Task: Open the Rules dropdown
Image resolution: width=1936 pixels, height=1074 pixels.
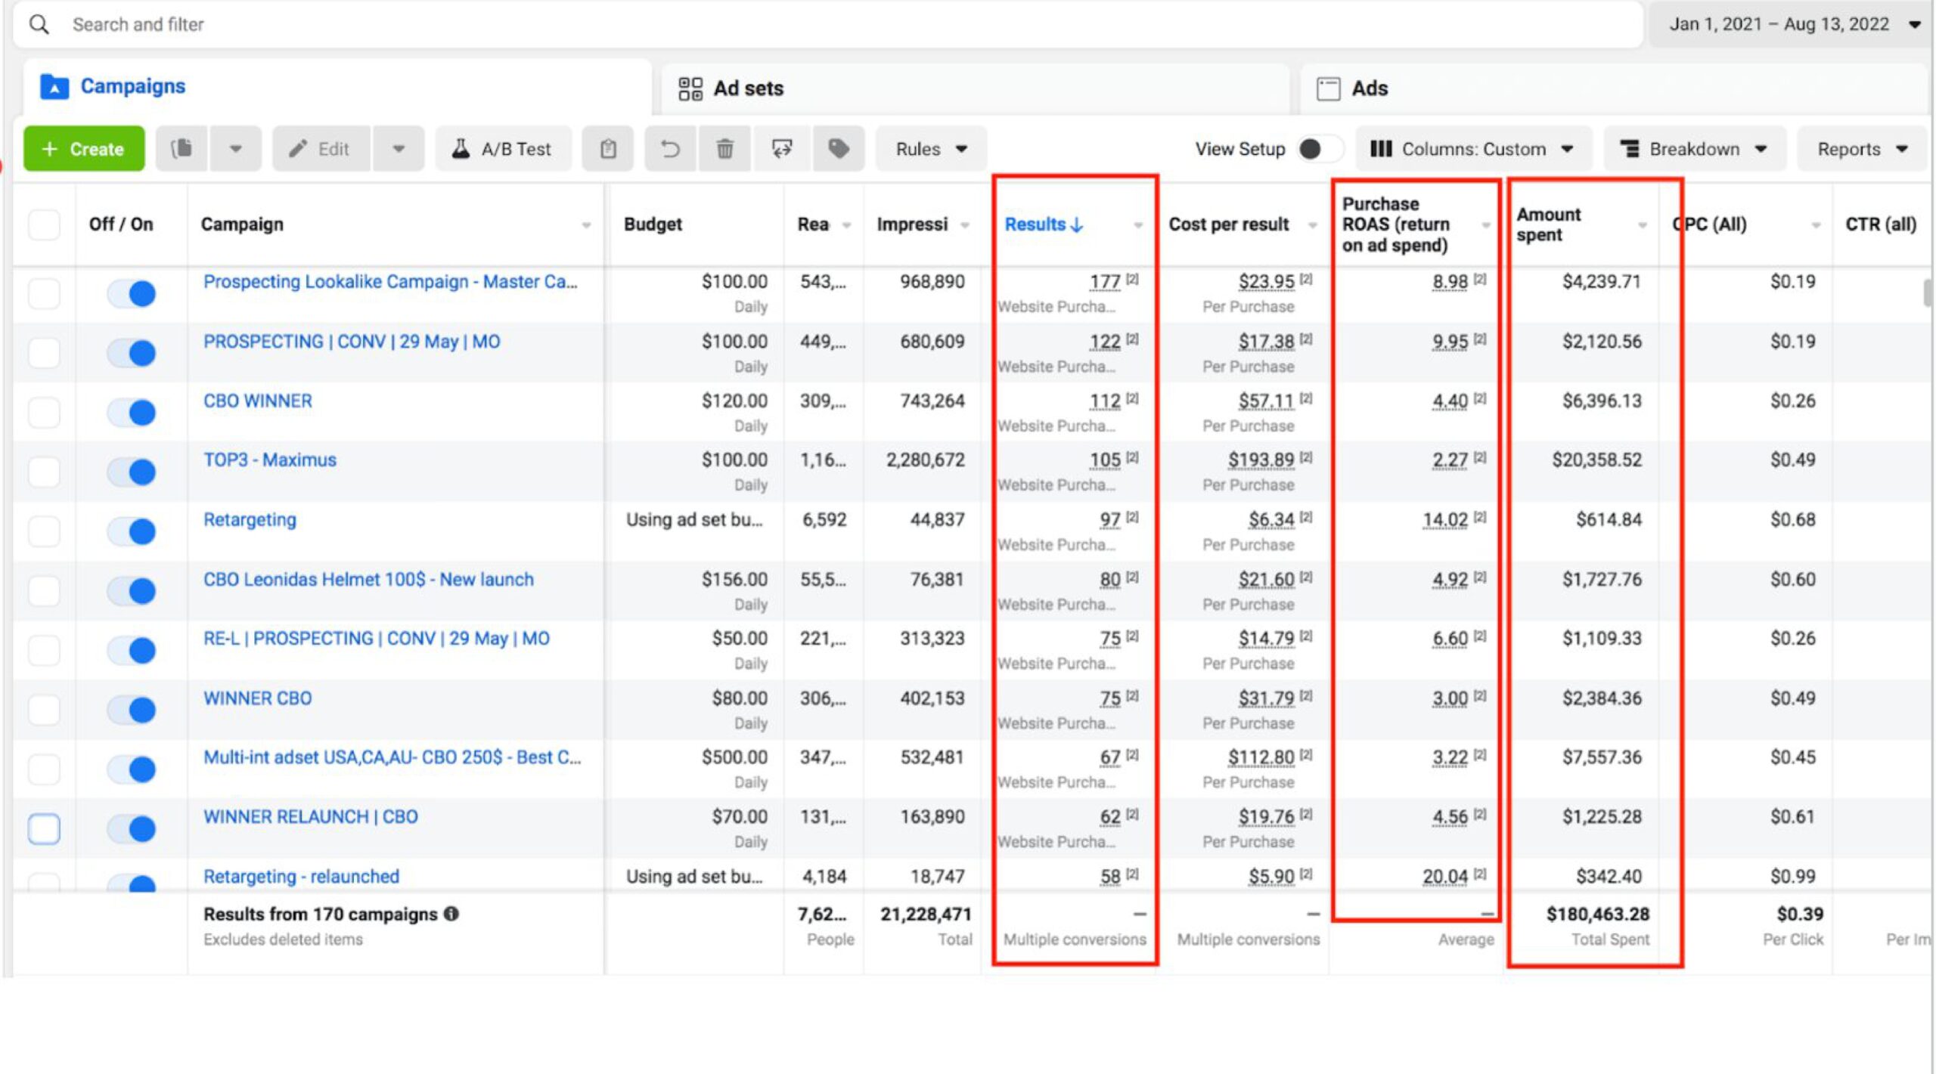Action: coord(931,149)
